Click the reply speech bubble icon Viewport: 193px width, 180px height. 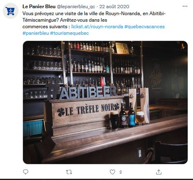coord(25,172)
